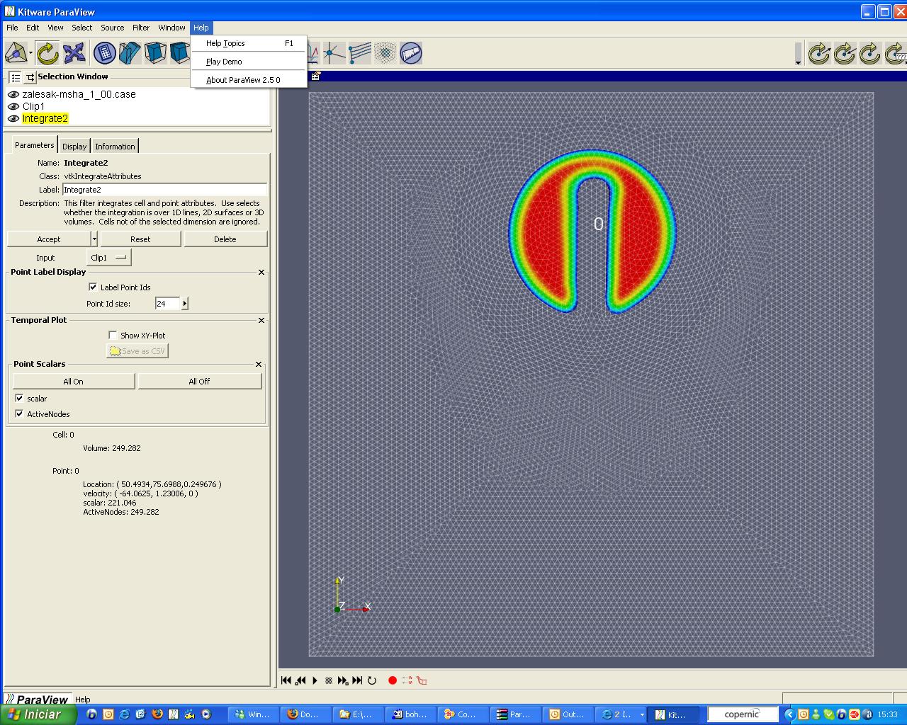907x725 pixels.
Task: Click the navigation tree icon beside Selection Window
Action: point(30,77)
